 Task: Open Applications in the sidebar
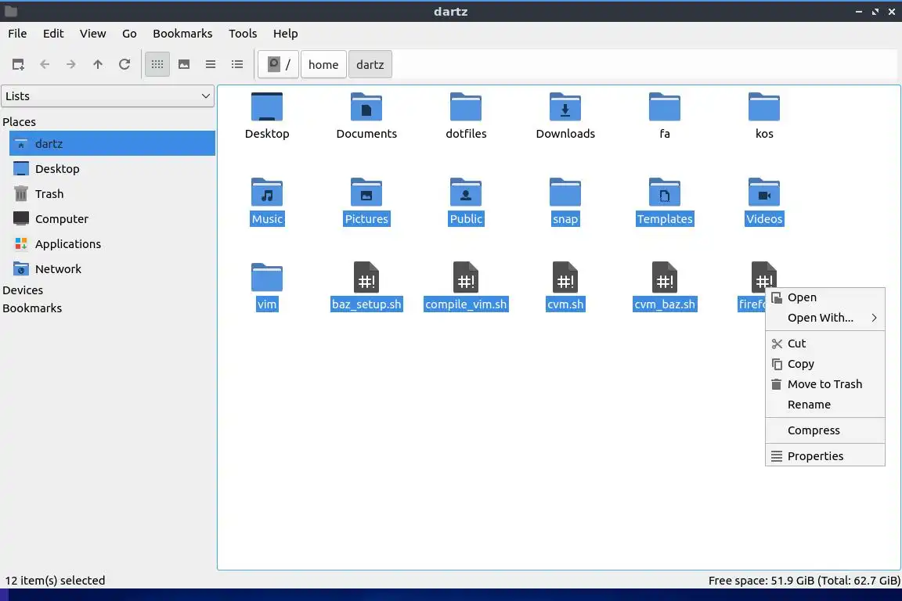(x=112, y=244)
